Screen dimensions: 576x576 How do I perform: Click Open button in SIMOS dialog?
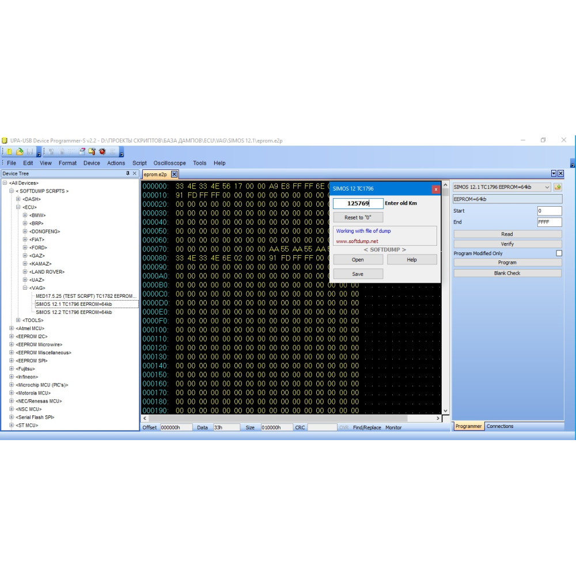[x=358, y=260]
